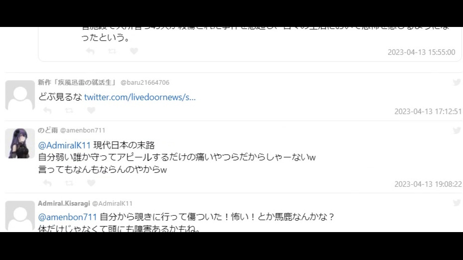
Task: Like the quoted tweet dated 15:55:00
Action: [134, 52]
